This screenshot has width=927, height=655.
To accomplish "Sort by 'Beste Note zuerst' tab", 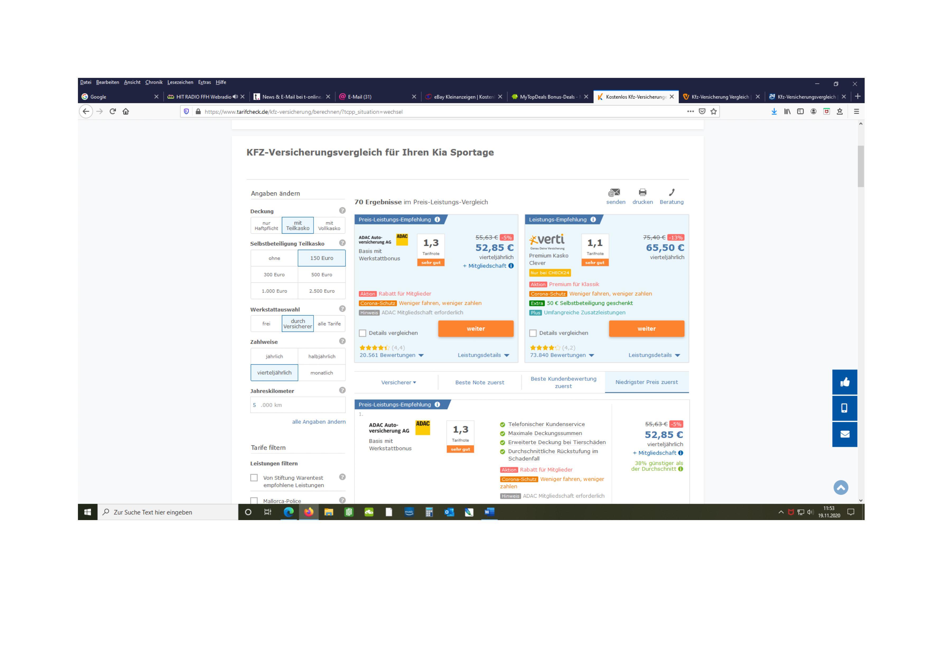I will (480, 383).
